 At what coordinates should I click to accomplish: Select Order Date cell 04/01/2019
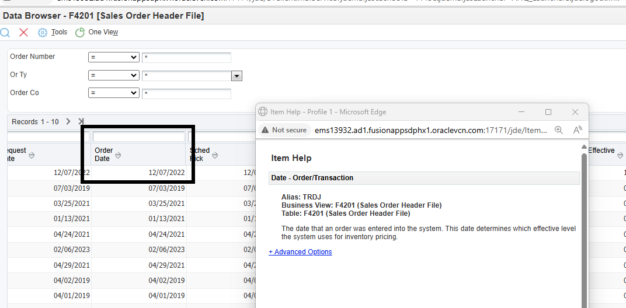tap(138, 296)
